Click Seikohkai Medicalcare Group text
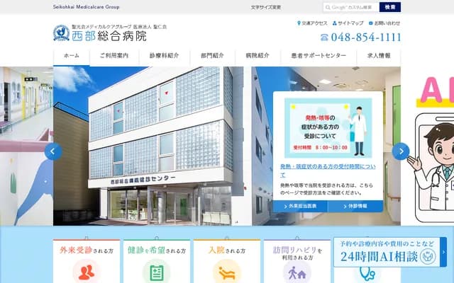 point(86,7)
